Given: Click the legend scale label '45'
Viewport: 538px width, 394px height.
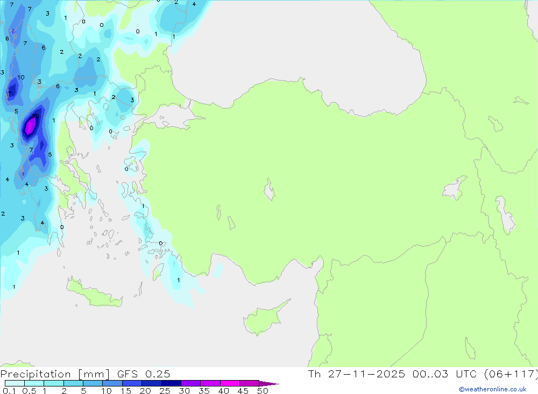Looking at the screenshot, I should [x=243, y=391].
